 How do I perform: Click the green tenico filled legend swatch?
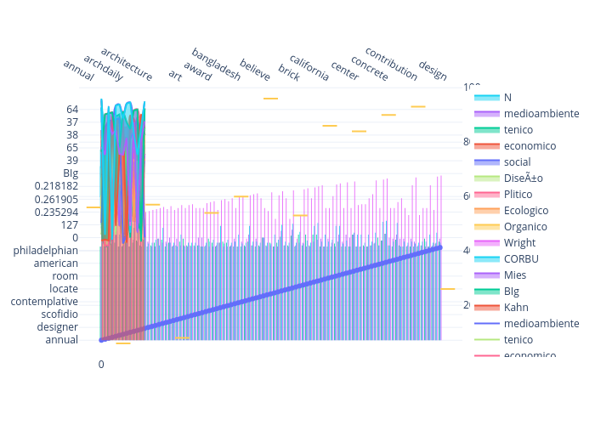[x=486, y=129]
